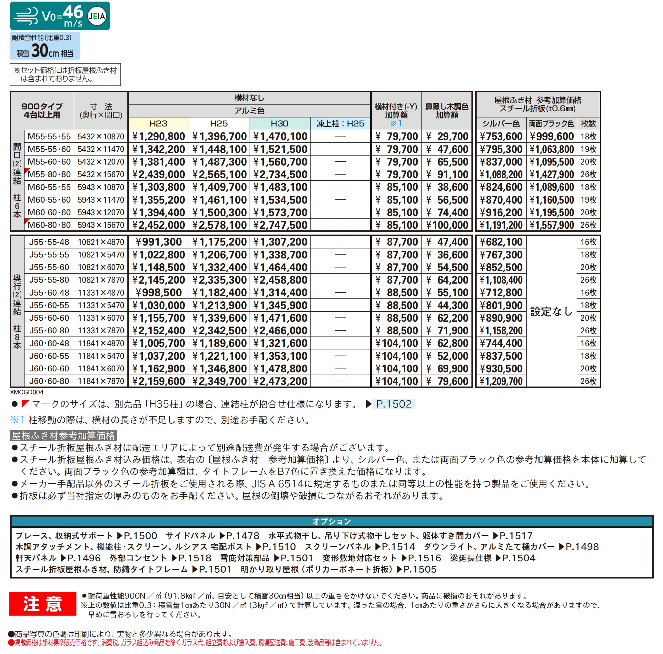The image size is (663, 654).
Task: Select black price ¥1,557,900 cell
Action: 551,225
